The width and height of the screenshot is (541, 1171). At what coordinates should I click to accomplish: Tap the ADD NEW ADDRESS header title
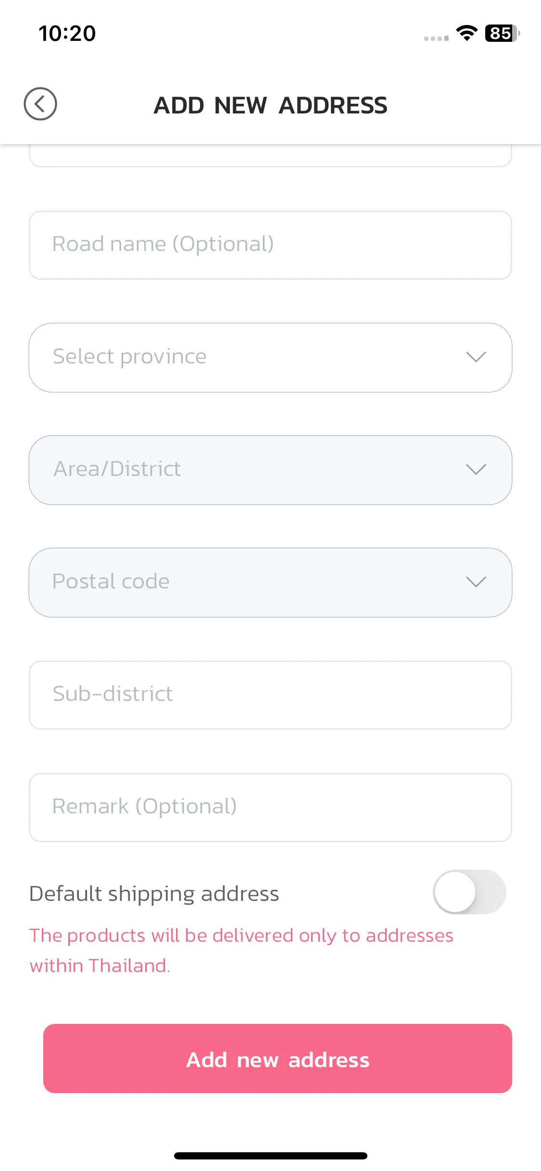270,105
